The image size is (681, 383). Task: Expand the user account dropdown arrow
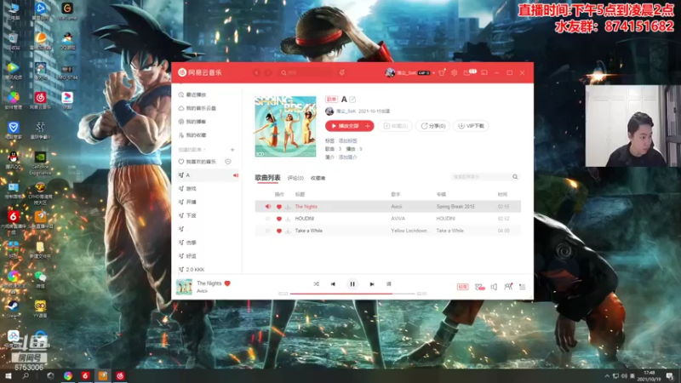click(433, 73)
